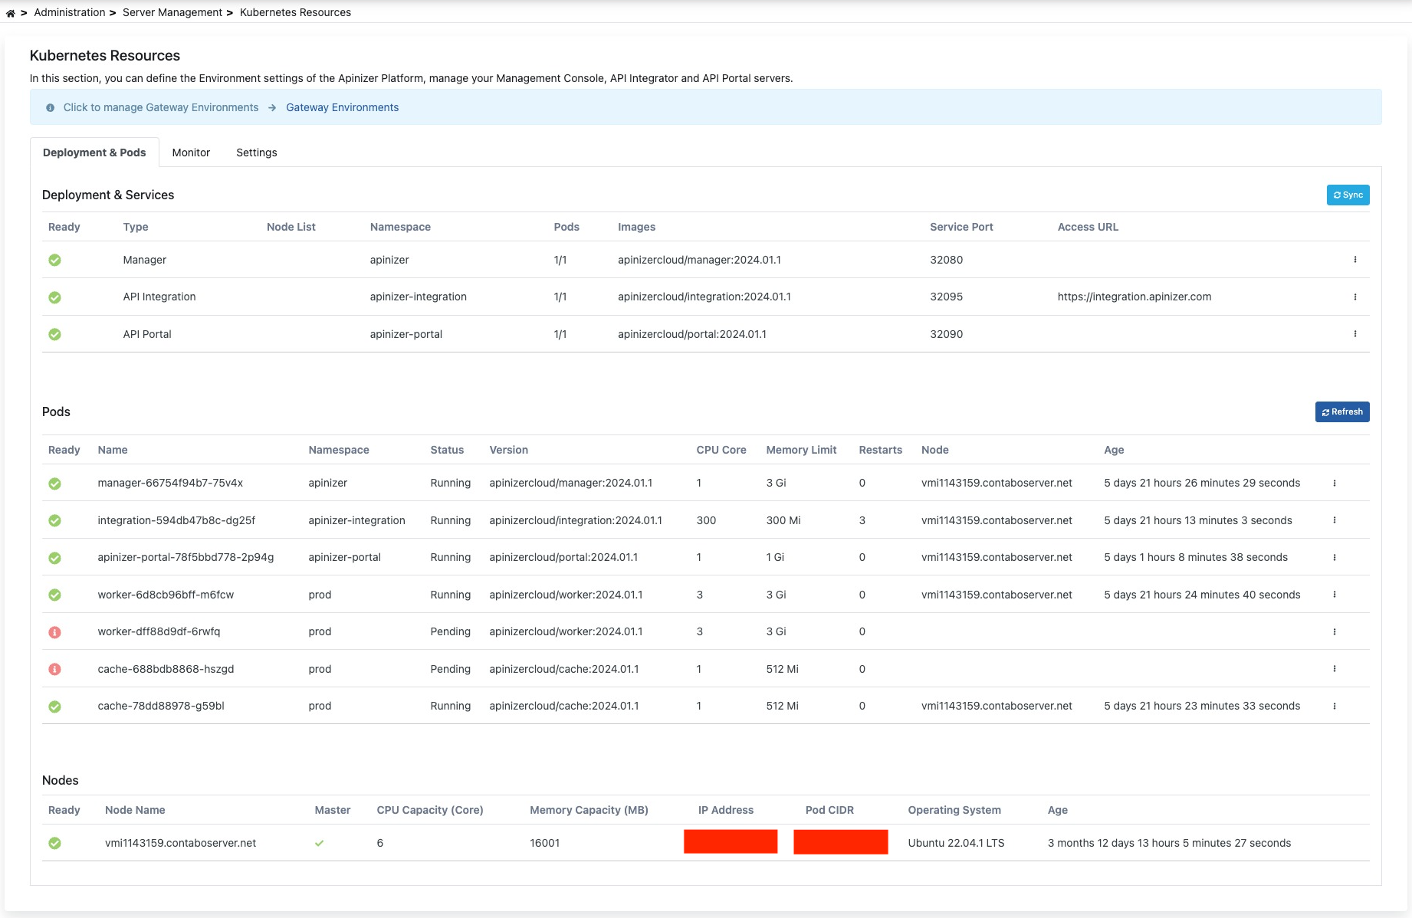
Task: Open the actions menu for API Integration deployment
Action: pyautogui.click(x=1355, y=297)
